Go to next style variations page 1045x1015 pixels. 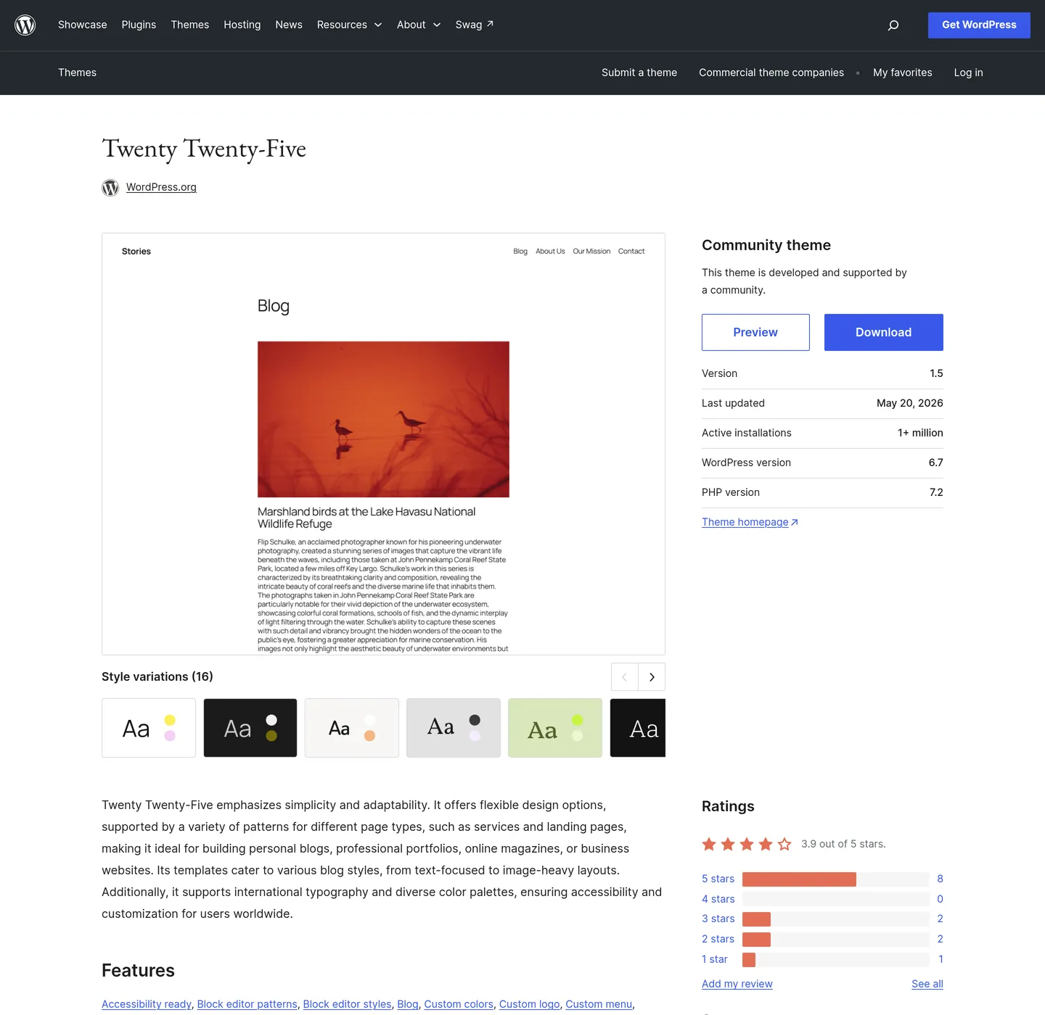click(x=652, y=677)
